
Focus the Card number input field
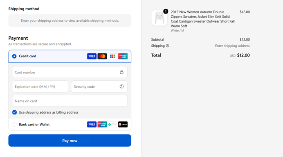(x=70, y=72)
